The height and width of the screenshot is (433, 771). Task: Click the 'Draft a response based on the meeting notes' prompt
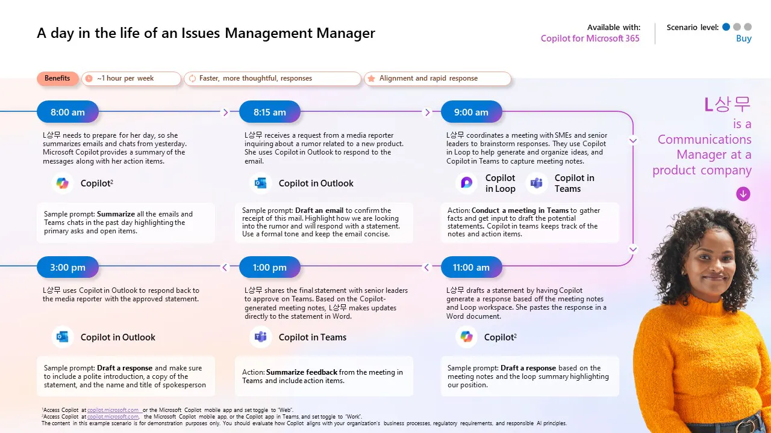[530, 376]
